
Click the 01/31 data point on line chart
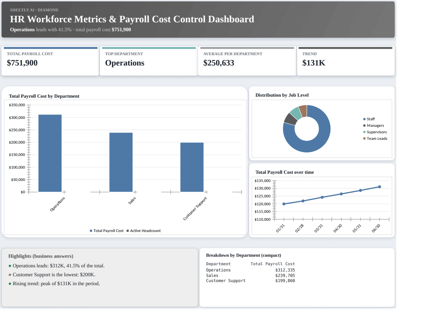coord(284,204)
